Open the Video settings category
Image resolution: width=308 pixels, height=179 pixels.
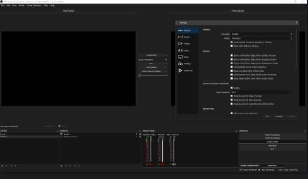click(188, 57)
